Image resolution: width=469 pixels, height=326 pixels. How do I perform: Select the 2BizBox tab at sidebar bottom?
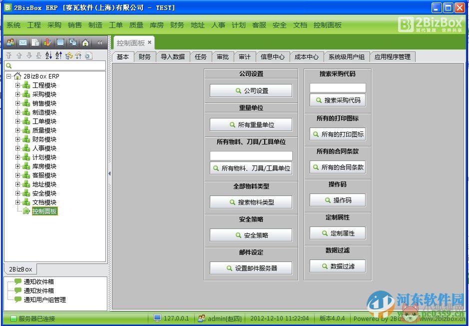[20, 269]
